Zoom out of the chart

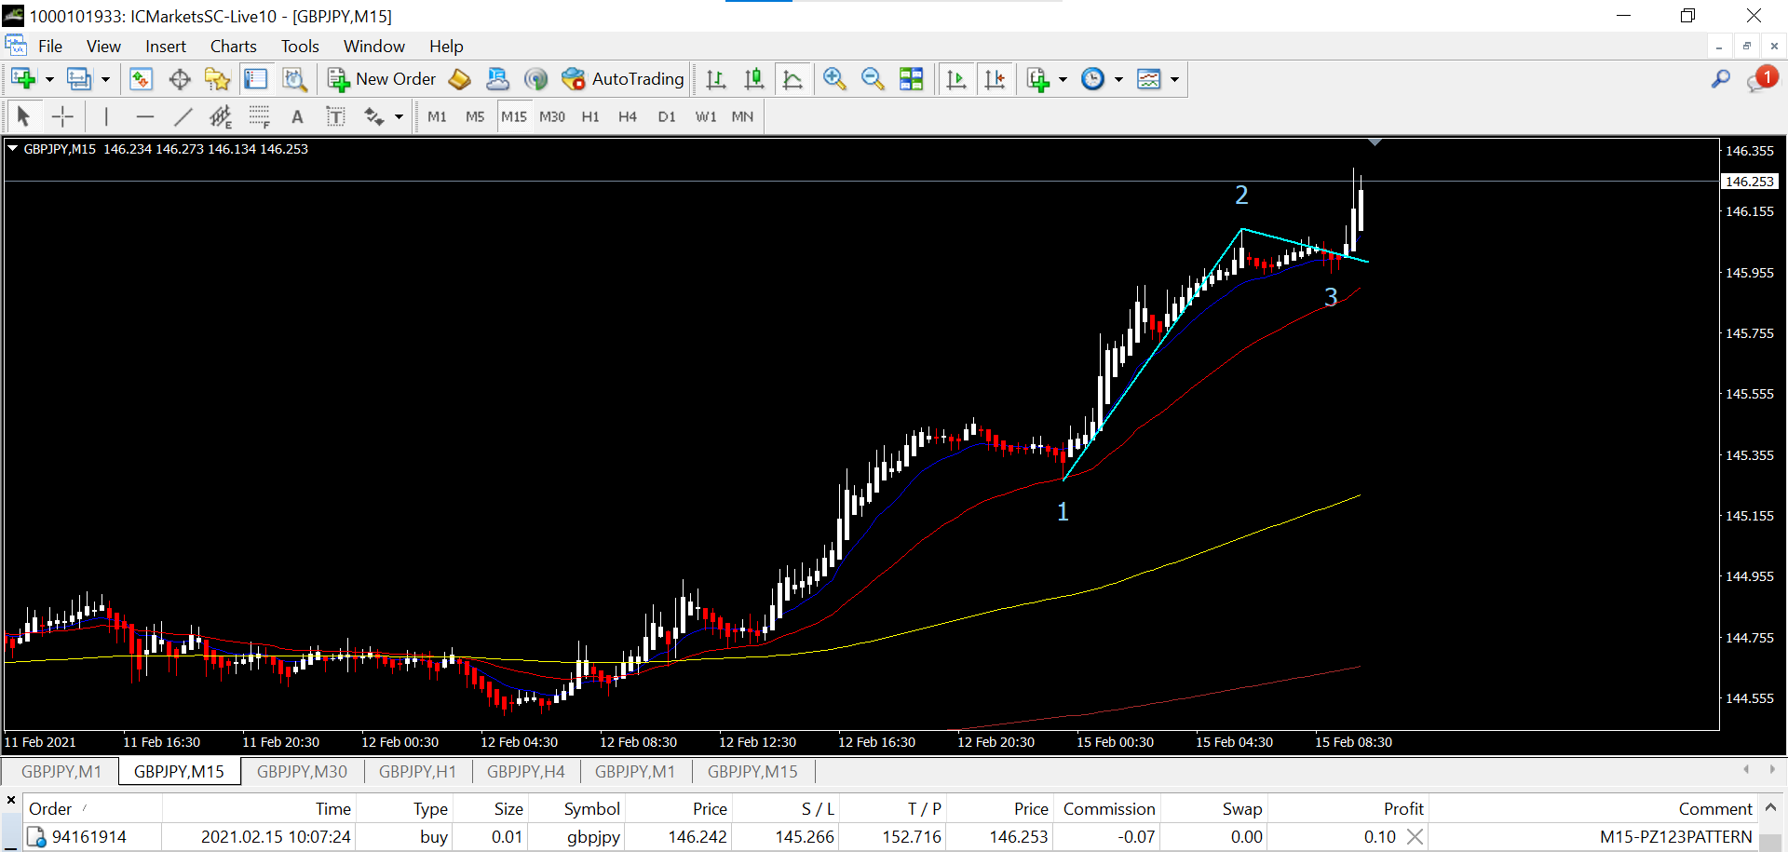click(873, 79)
